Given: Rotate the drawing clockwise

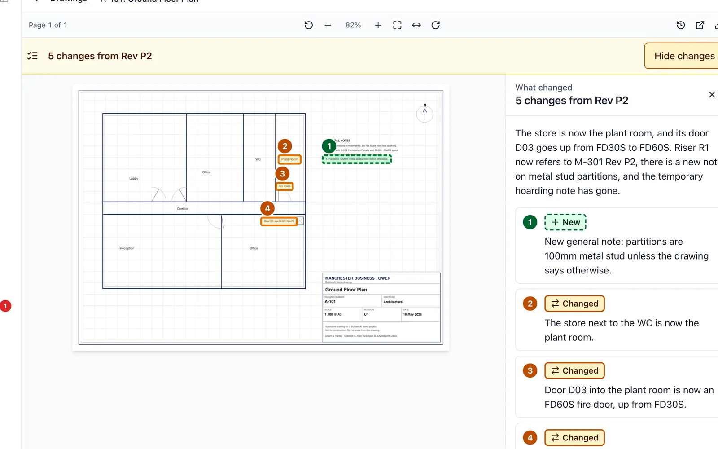Looking at the screenshot, I should pyautogui.click(x=436, y=25).
